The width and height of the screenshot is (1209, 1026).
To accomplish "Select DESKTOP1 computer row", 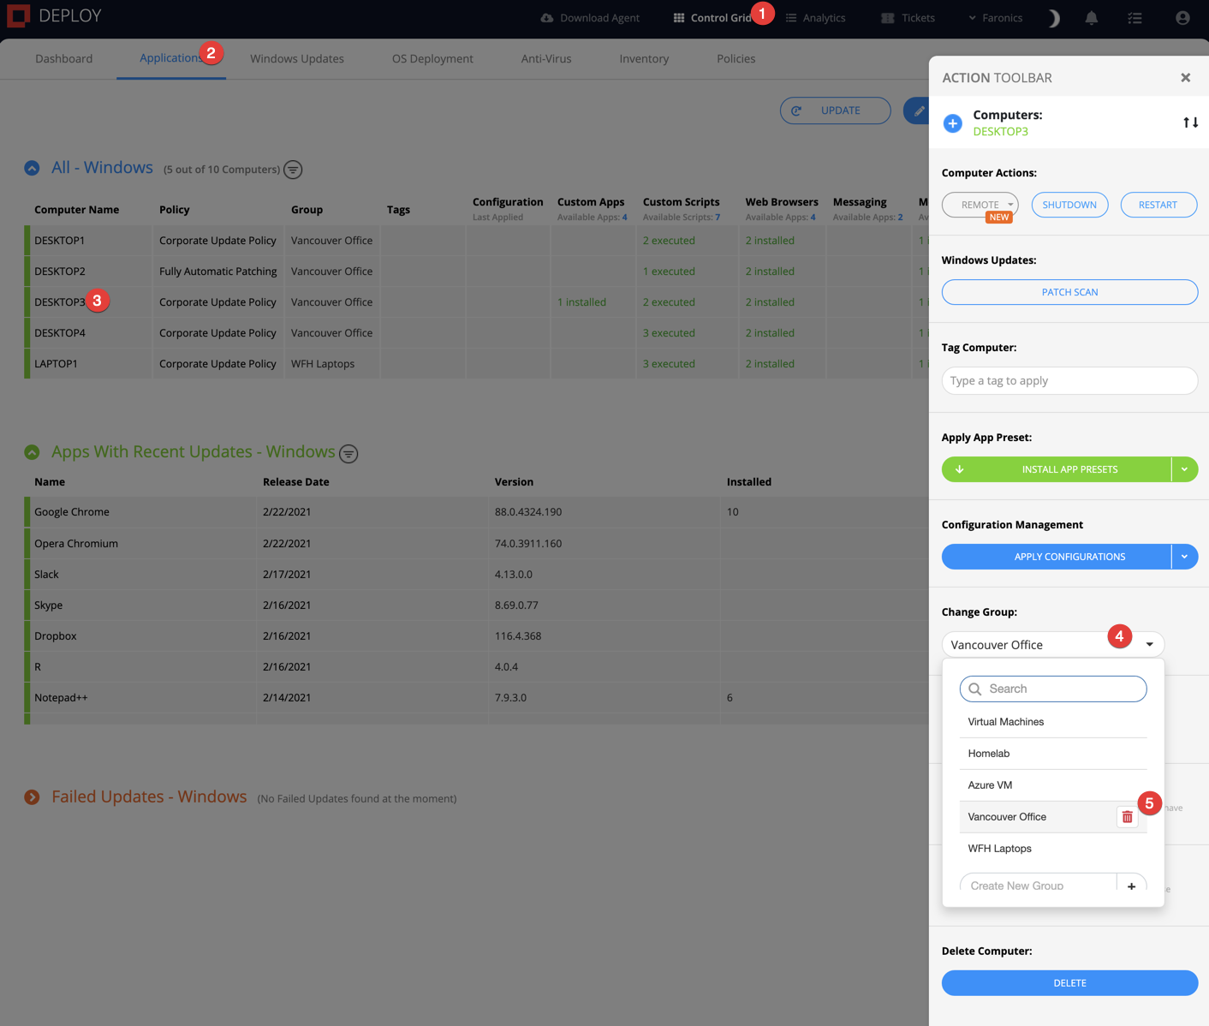I will pyautogui.click(x=476, y=241).
